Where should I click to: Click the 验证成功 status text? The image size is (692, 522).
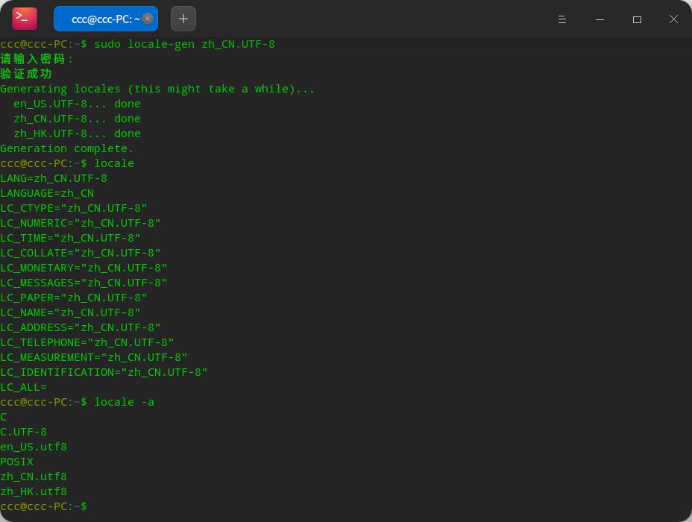(26, 74)
